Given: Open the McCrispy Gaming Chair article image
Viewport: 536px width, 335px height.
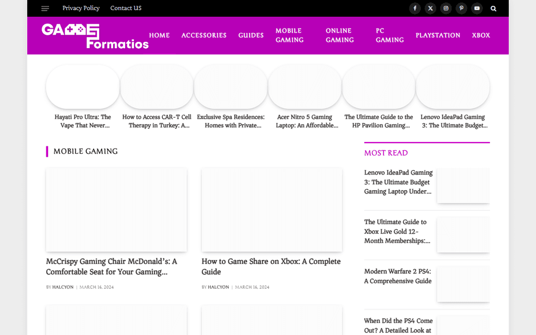Looking at the screenshot, I should pos(116,209).
